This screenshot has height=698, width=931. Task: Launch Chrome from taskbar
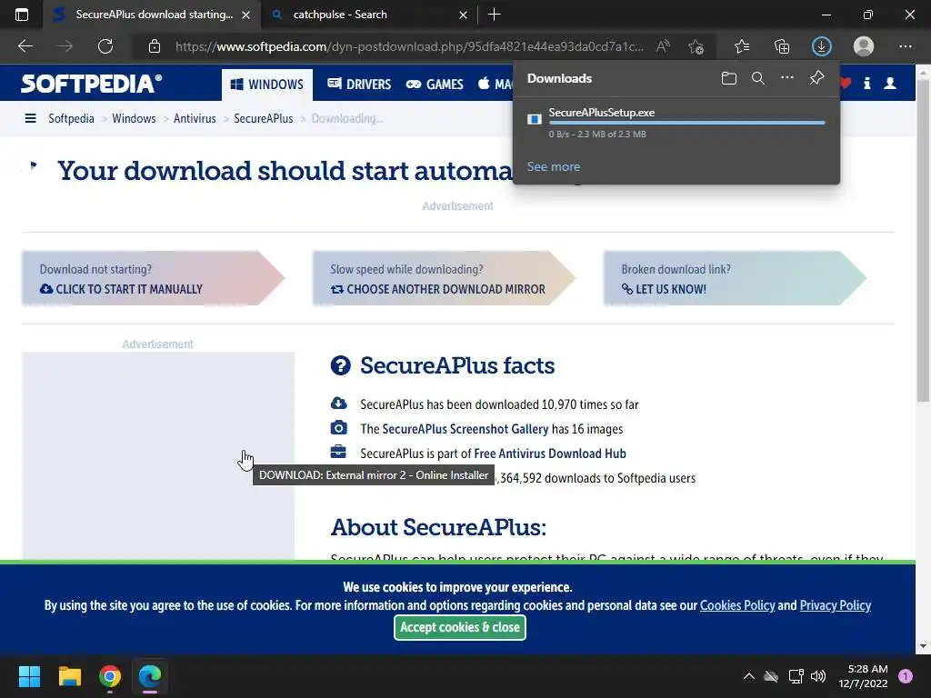point(110,676)
